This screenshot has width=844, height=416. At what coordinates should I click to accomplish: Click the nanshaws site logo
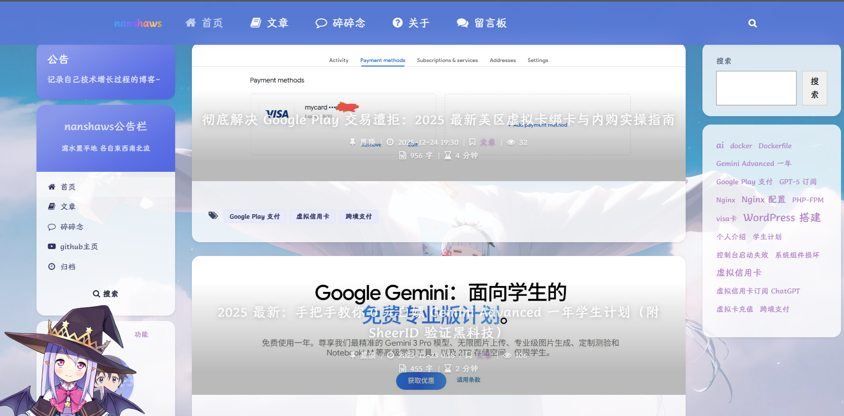pyautogui.click(x=138, y=23)
